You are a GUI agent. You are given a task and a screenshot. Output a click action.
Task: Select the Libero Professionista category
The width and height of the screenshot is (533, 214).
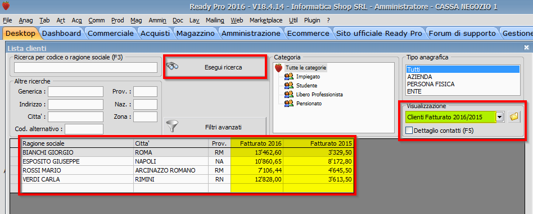pos(319,95)
